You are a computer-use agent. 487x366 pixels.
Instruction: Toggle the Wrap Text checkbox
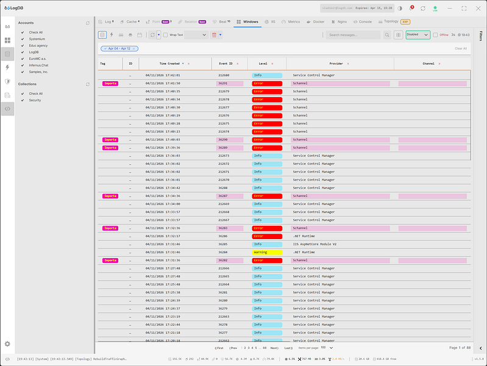tap(166, 35)
